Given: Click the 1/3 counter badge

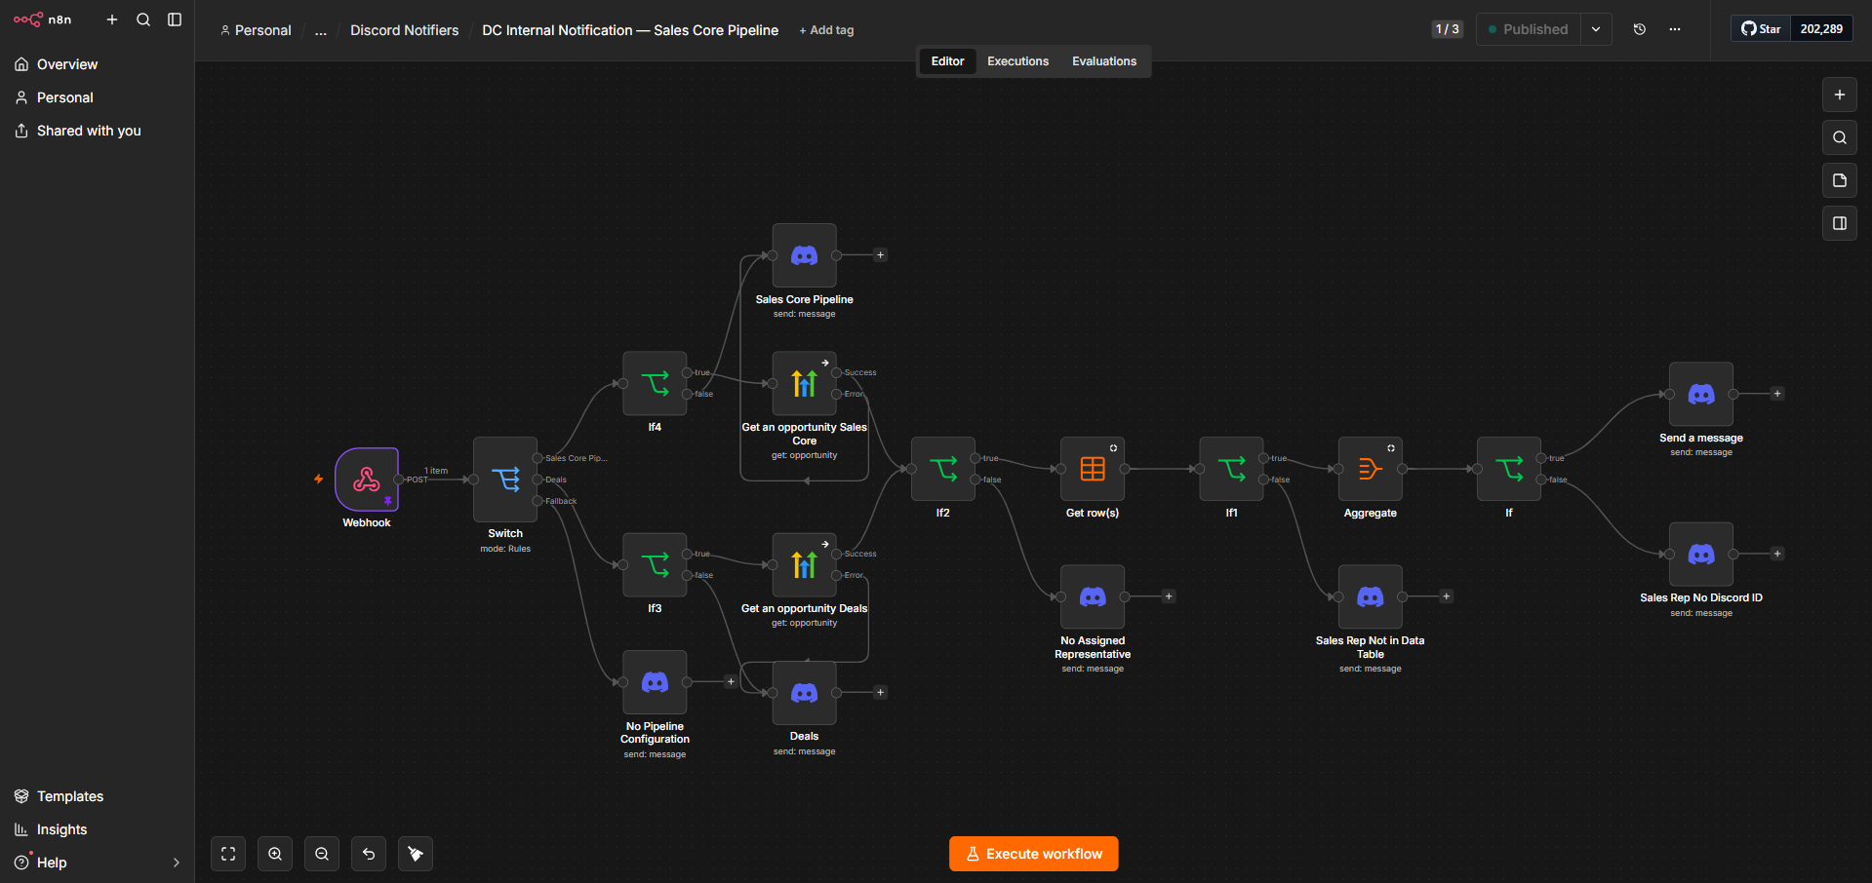Looking at the screenshot, I should pyautogui.click(x=1448, y=29).
